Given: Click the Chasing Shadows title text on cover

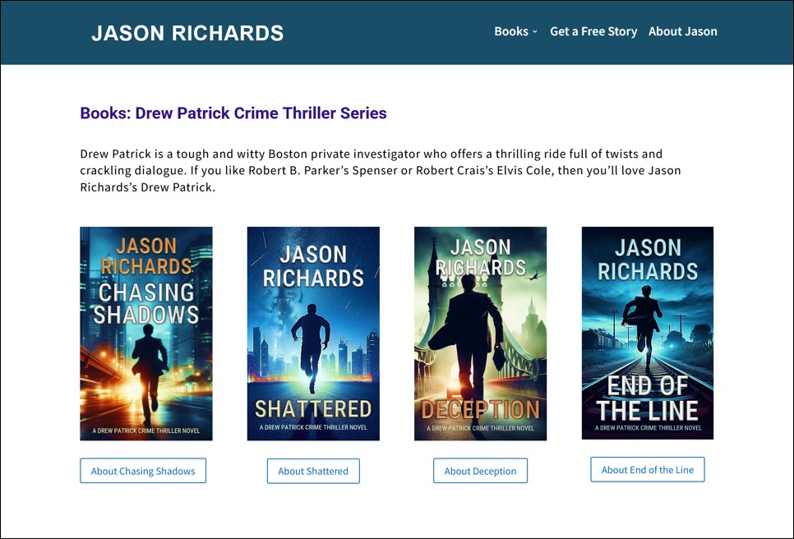Looking at the screenshot, I should [145, 304].
